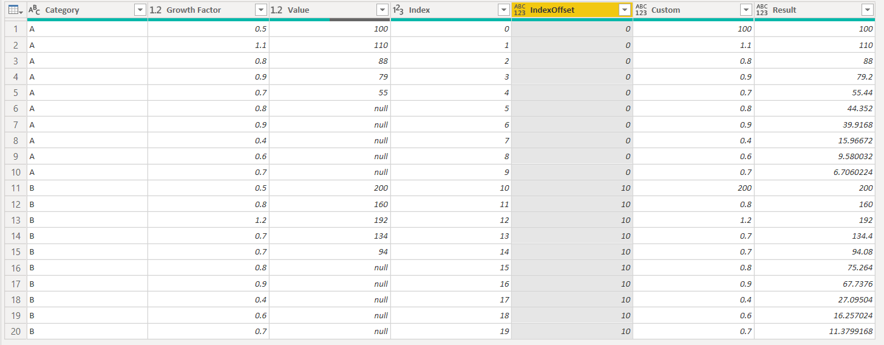The height and width of the screenshot is (345, 884).
Task: Open the Index column filter dropdown
Action: coord(503,10)
